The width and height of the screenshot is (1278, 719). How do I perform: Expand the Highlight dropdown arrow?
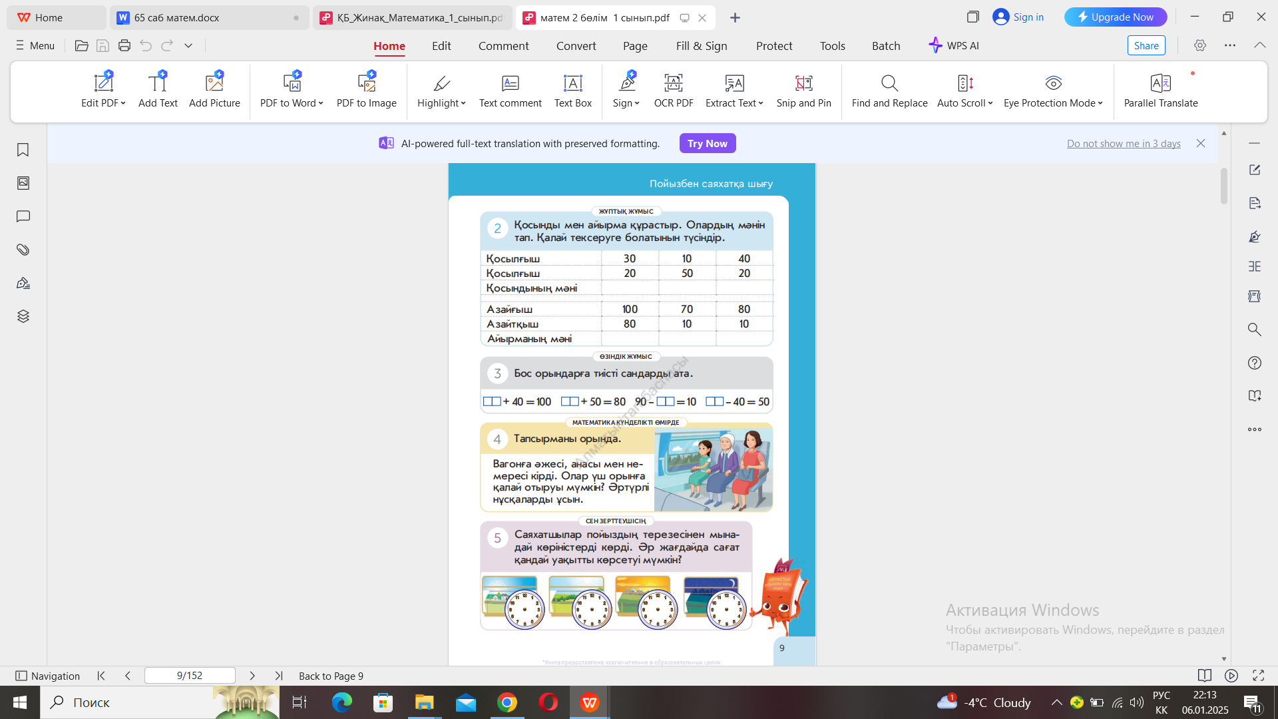pyautogui.click(x=463, y=103)
